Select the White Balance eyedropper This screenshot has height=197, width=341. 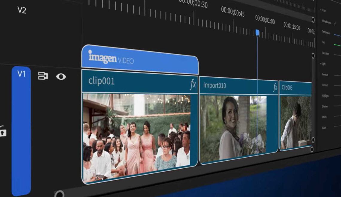[x=334, y=23]
